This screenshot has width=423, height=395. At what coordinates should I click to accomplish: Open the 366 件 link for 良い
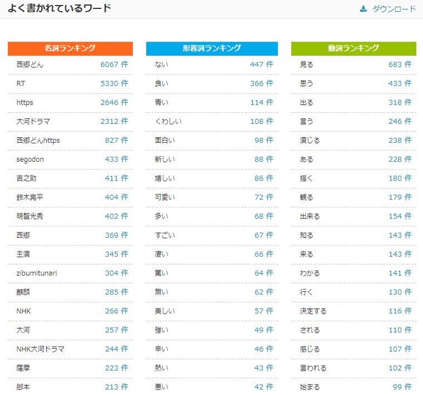[261, 83]
